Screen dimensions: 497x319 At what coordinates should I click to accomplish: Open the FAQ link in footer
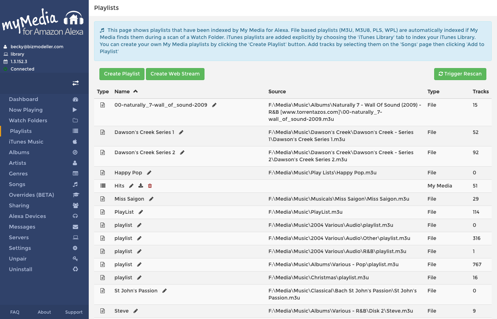[x=15, y=312]
